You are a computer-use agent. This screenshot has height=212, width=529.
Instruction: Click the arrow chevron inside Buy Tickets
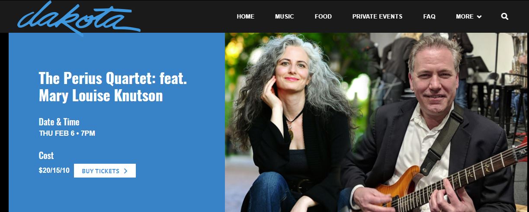[125, 171]
